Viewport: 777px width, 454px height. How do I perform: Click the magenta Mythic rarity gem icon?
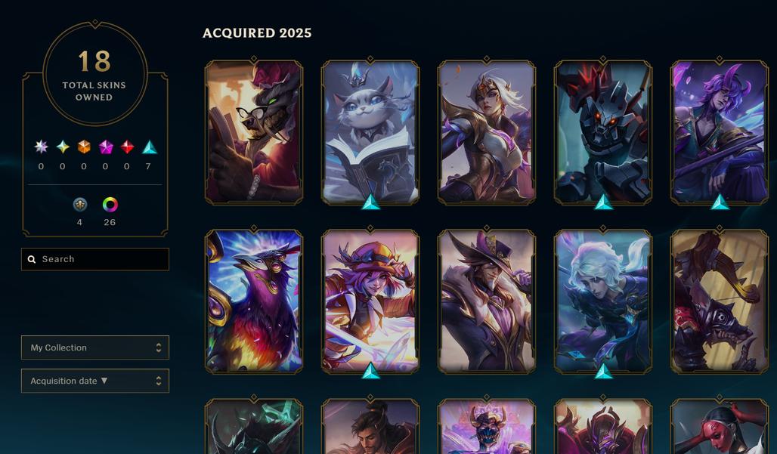[106, 147]
